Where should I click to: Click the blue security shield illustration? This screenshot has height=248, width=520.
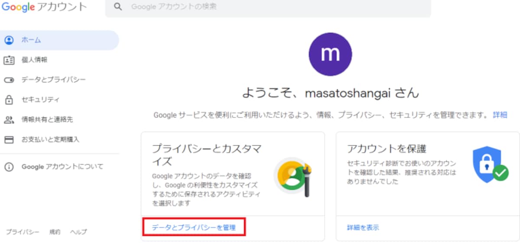[490, 164]
